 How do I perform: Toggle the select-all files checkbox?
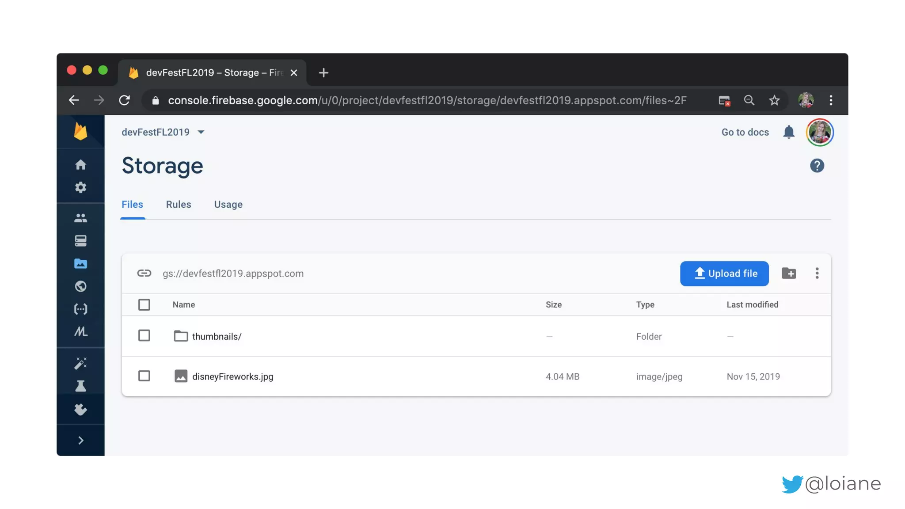(144, 305)
